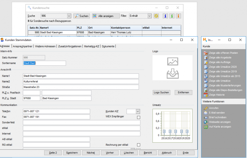247x158 pixels.
Task: Click the Entfernen logo button
Action: (x=183, y=93)
